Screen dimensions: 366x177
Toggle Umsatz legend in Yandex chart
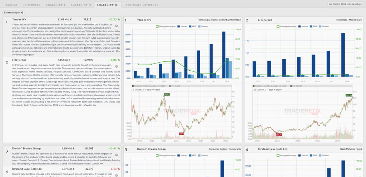183,27
